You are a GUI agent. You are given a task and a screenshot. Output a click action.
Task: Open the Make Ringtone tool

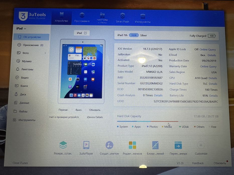coord(109,145)
